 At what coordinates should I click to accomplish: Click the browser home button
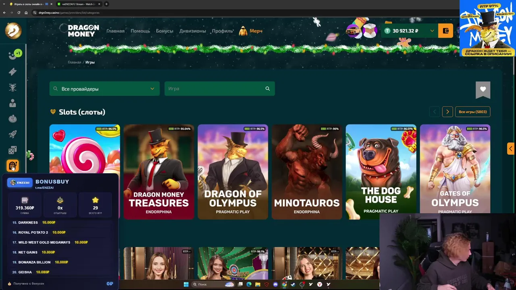26,12
